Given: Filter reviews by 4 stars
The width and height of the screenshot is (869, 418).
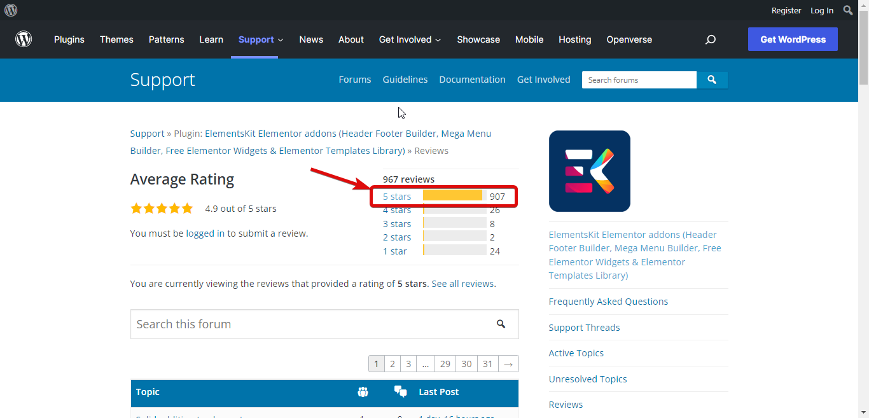Looking at the screenshot, I should 397,210.
